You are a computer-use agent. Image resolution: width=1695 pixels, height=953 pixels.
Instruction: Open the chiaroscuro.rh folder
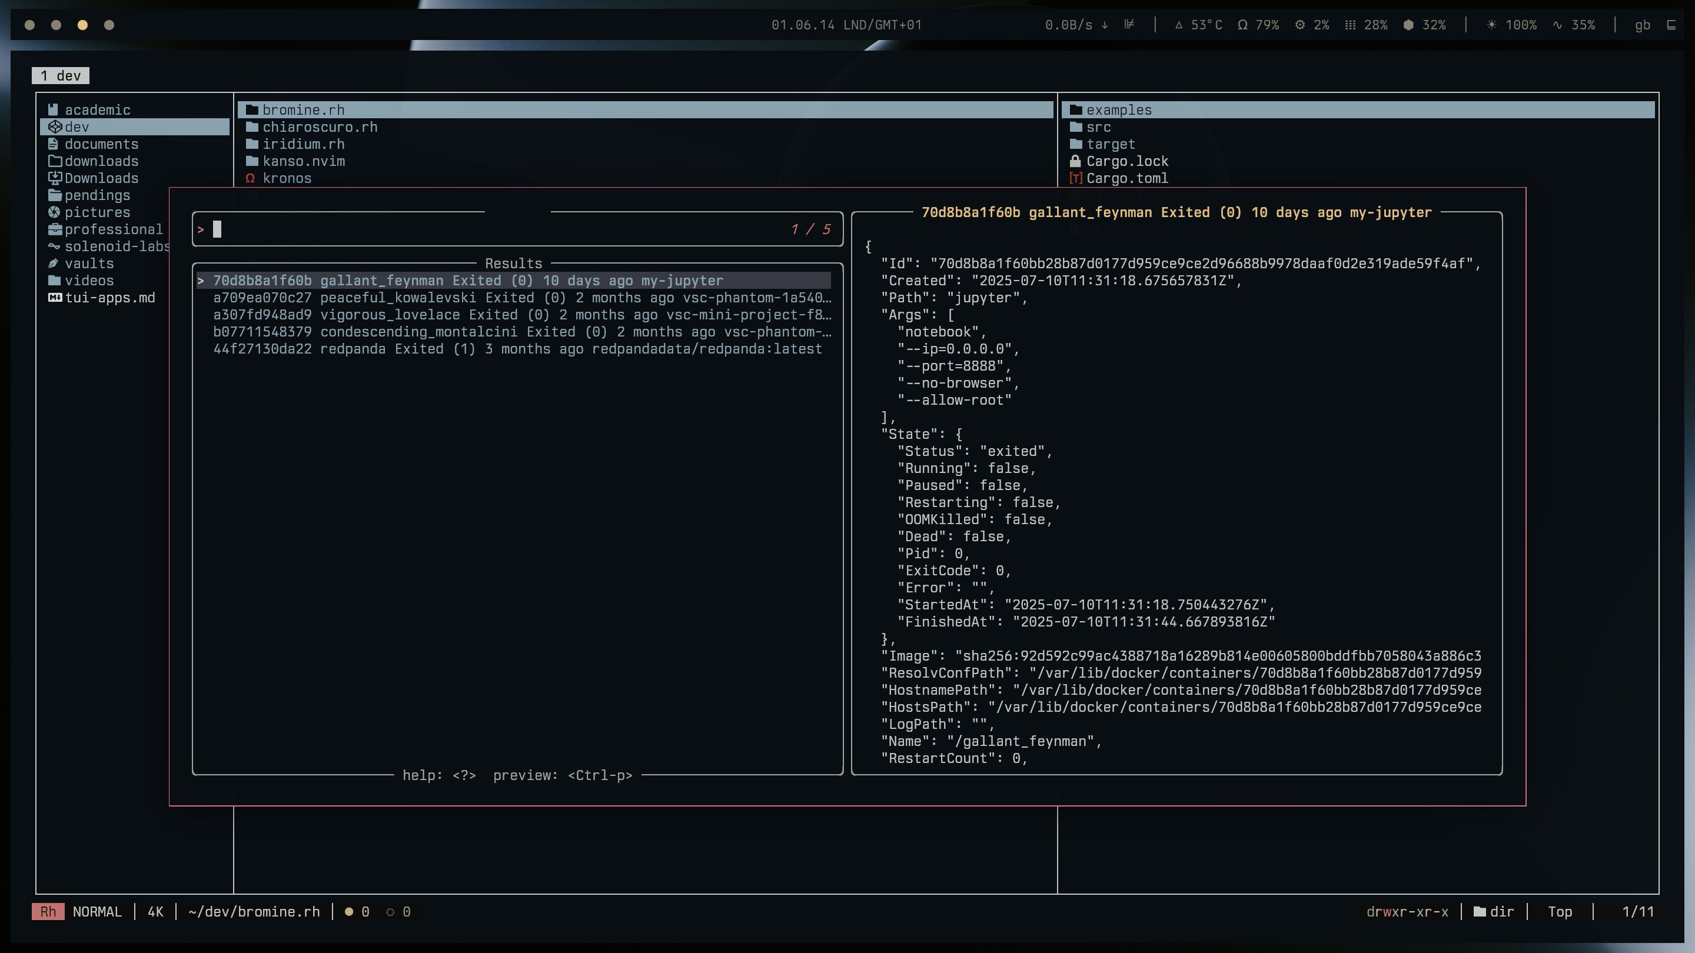pos(320,127)
